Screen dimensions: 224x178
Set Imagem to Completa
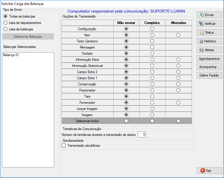point(152,115)
